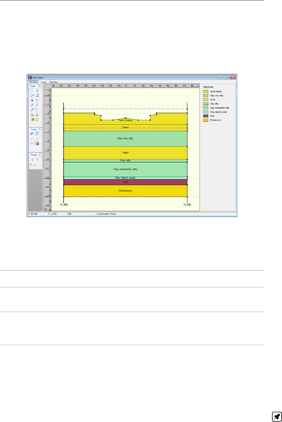Switch to the Input tab

click(x=44, y=82)
